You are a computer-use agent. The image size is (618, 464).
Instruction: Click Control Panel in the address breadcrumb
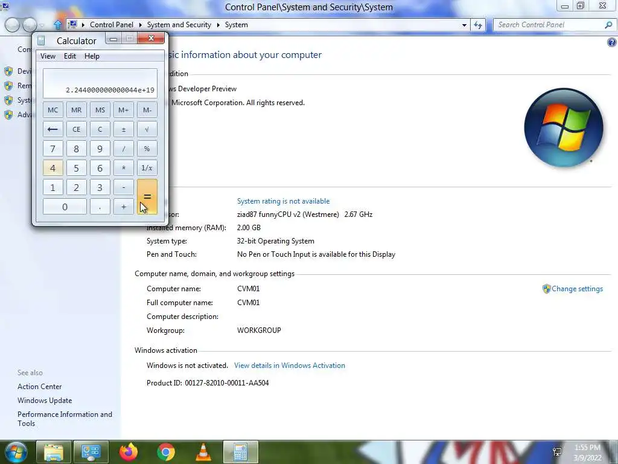[112, 24]
